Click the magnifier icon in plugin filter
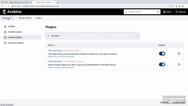 coord(48,36)
